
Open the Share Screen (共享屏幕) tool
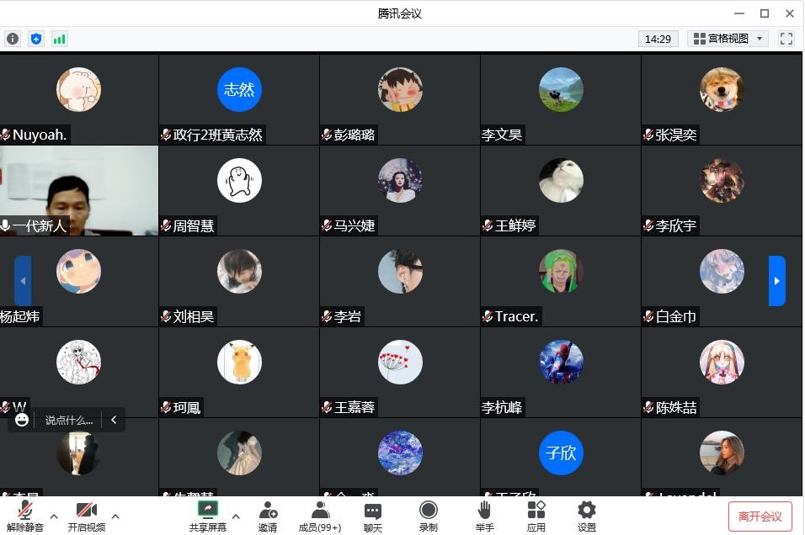207,517
